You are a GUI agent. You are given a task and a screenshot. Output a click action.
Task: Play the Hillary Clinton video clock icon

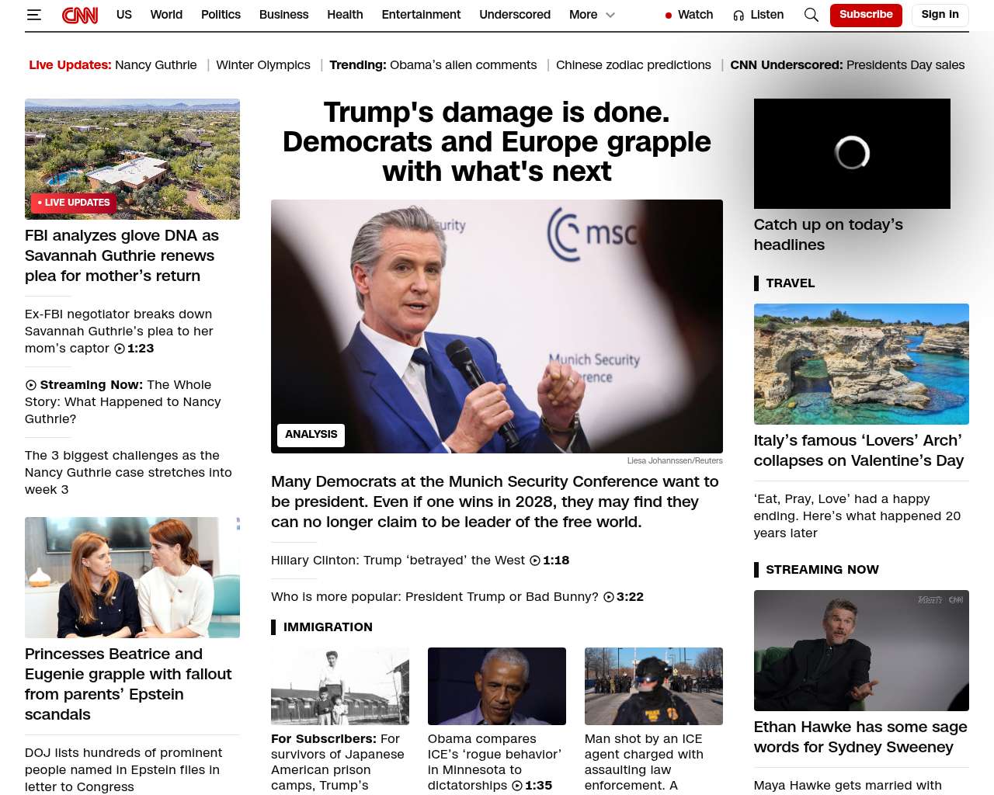pos(535,561)
